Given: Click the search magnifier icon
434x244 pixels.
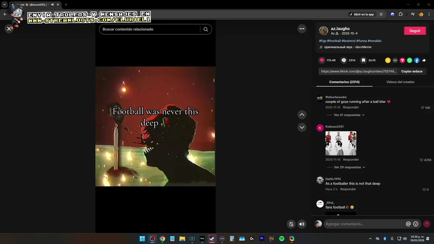Looking at the screenshot, I should click(x=205, y=29).
